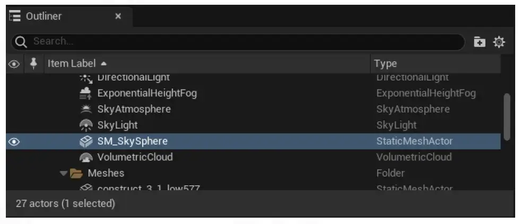521x224 pixels.
Task: Sort by the Item Label column arrow
Action: [104, 64]
